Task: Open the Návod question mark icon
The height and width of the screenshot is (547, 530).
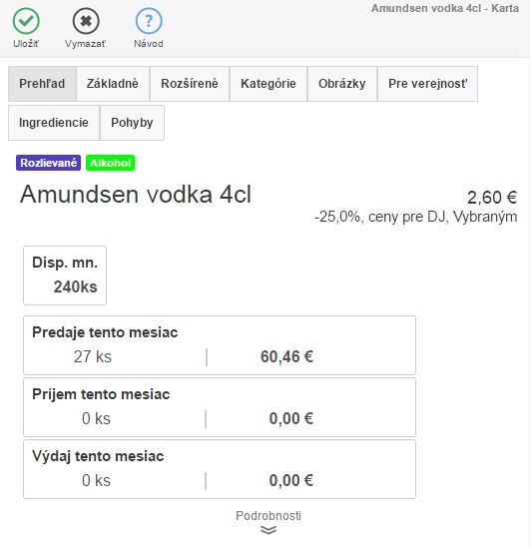Action: click(x=149, y=21)
